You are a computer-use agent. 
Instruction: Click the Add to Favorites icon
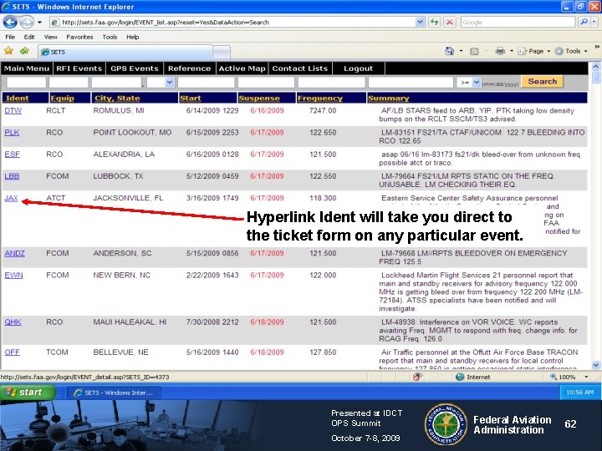pos(24,51)
